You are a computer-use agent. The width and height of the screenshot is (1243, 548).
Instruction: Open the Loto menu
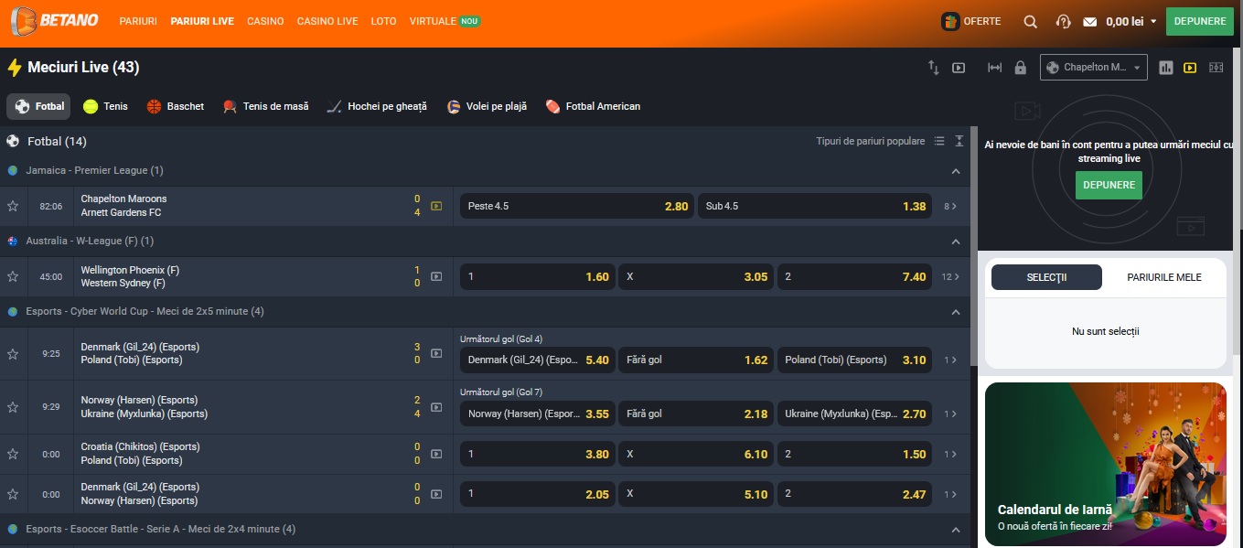384,21
